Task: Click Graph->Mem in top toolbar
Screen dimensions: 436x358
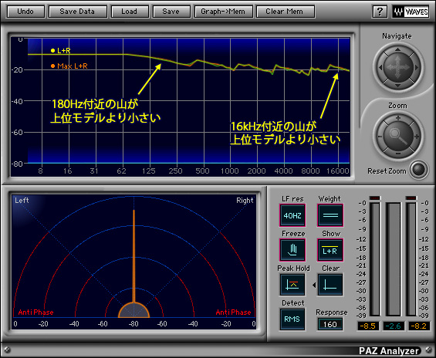Action: coord(223,12)
